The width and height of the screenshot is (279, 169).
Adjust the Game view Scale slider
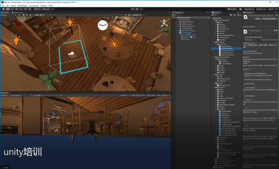[x=49, y=95]
